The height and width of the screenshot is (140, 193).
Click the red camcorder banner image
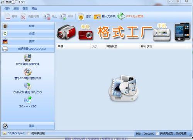(66, 32)
